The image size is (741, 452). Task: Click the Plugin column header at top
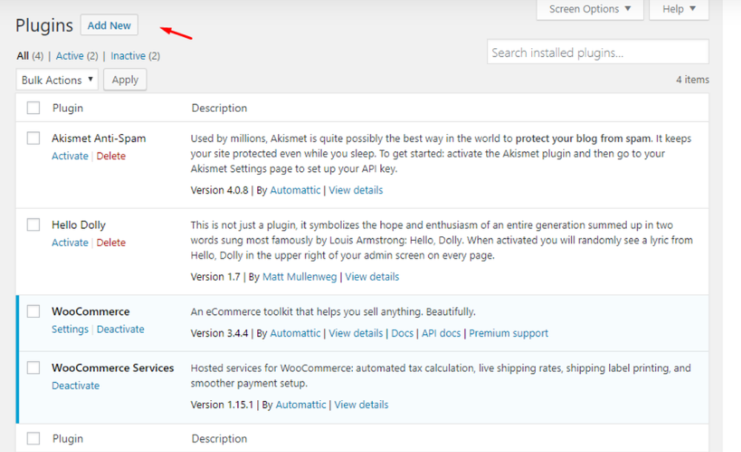67,107
